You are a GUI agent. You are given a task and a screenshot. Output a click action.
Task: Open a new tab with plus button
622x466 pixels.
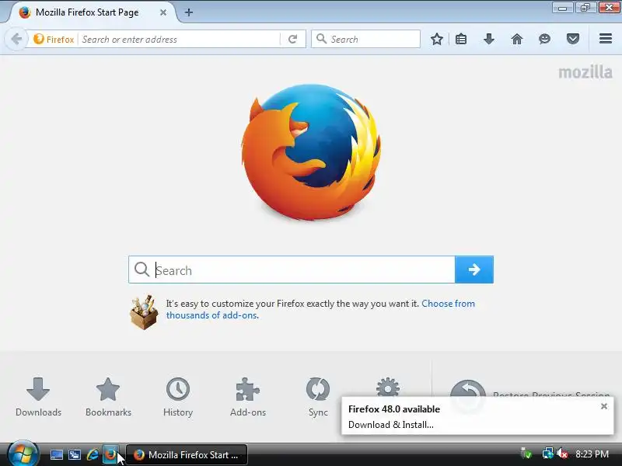pyautogui.click(x=189, y=12)
